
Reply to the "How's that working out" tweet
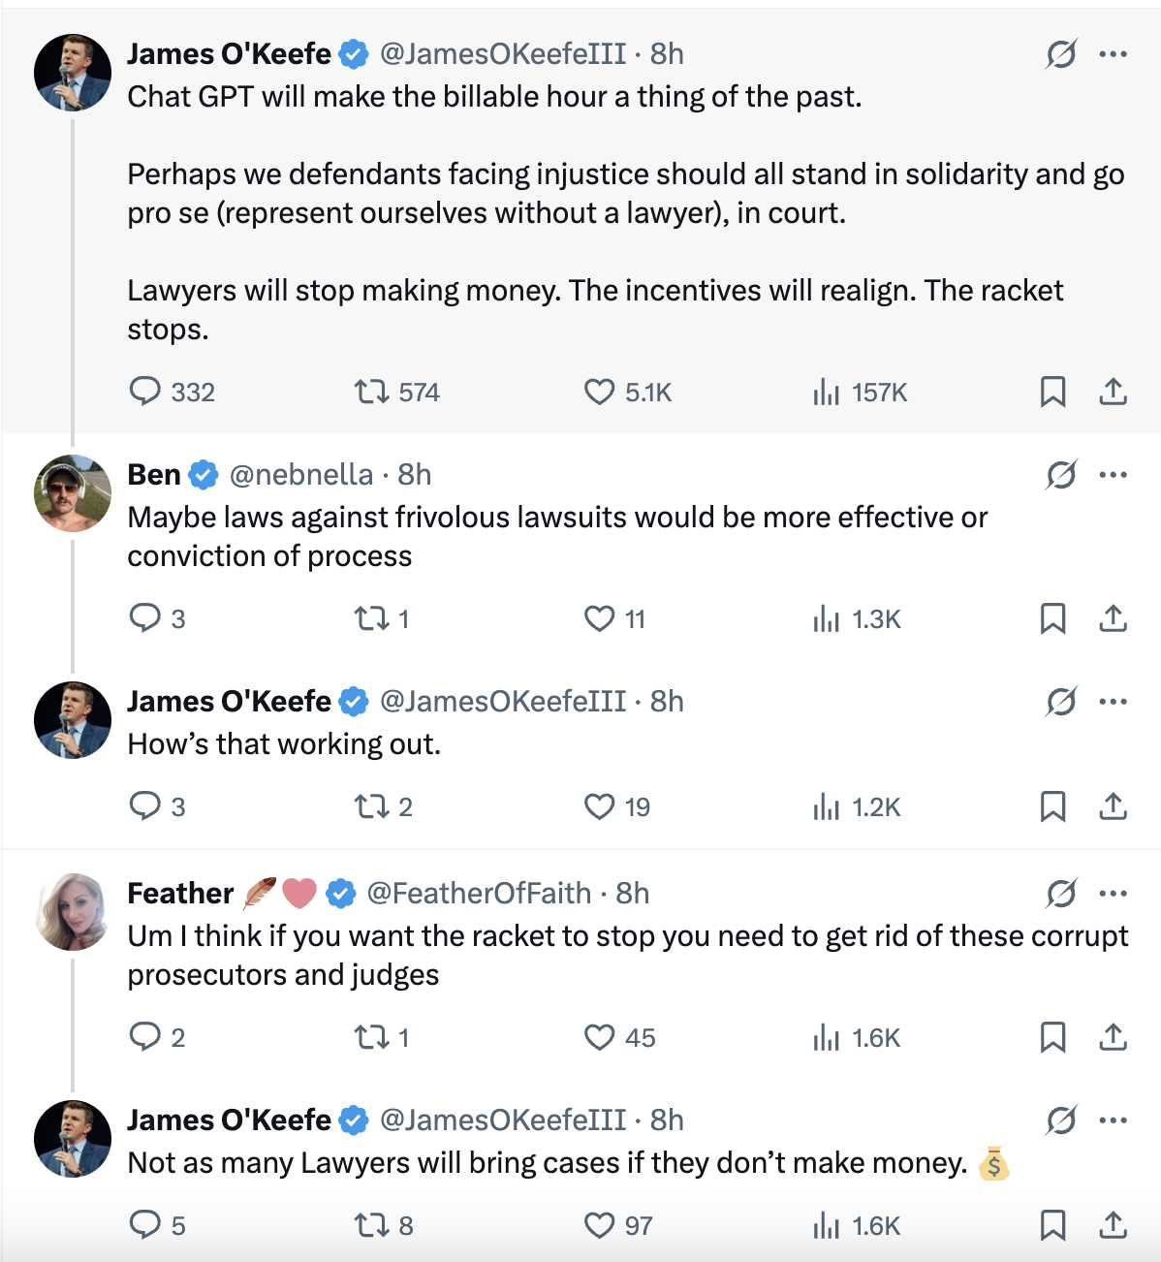[x=157, y=806]
